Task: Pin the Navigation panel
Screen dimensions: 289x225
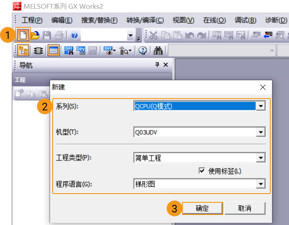Action: 157,65
